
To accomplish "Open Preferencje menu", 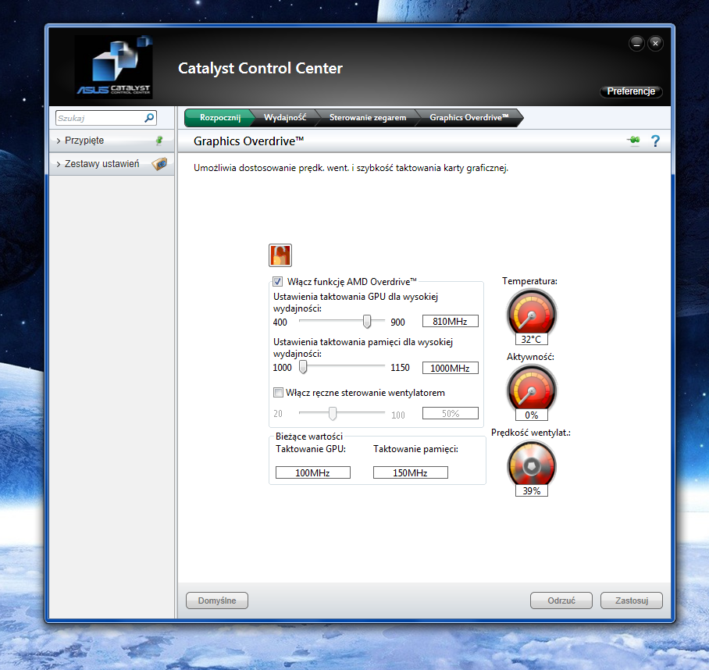I will click(x=631, y=91).
